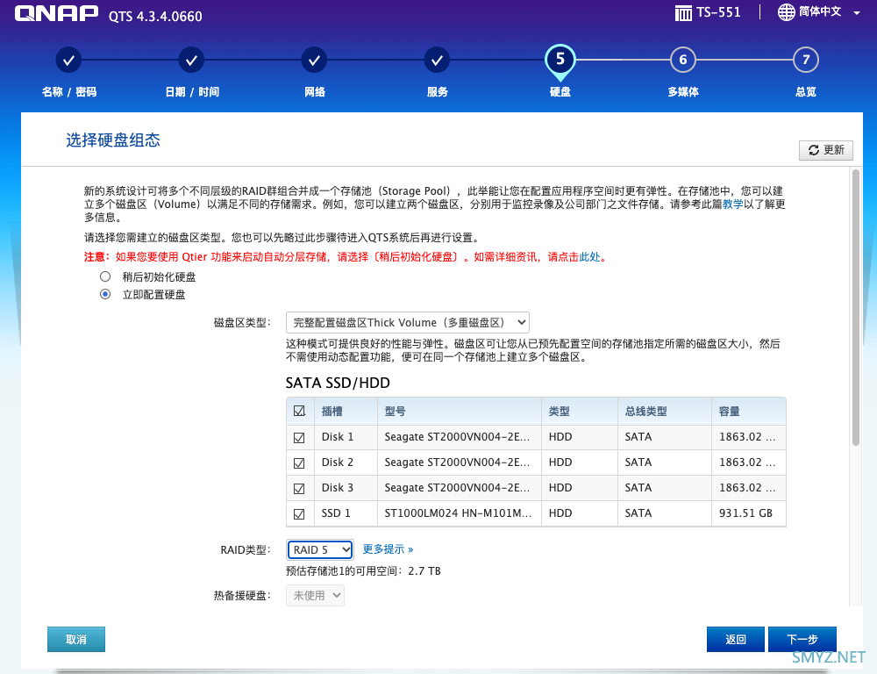Open the 磁盘区类型 Thick Volume dropdown
The width and height of the screenshot is (877, 674).
(x=408, y=322)
